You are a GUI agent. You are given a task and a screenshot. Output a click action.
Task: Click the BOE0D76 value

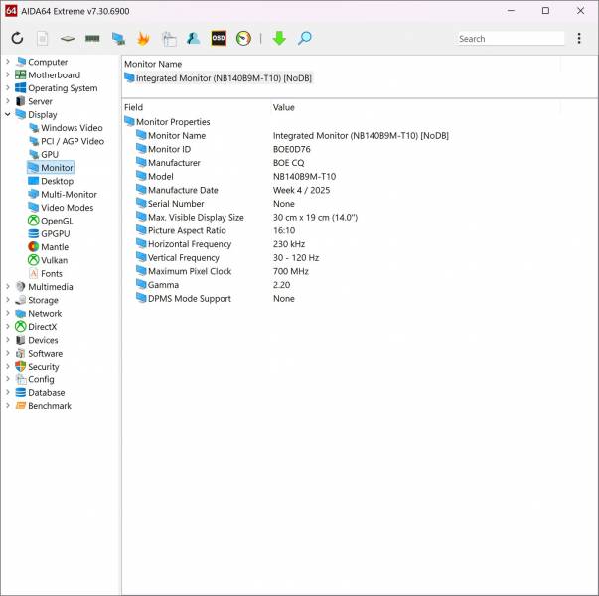[291, 149]
